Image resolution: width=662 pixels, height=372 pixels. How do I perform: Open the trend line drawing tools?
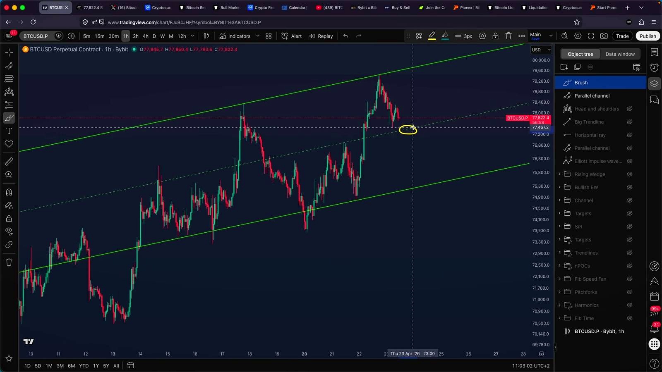coord(9,65)
